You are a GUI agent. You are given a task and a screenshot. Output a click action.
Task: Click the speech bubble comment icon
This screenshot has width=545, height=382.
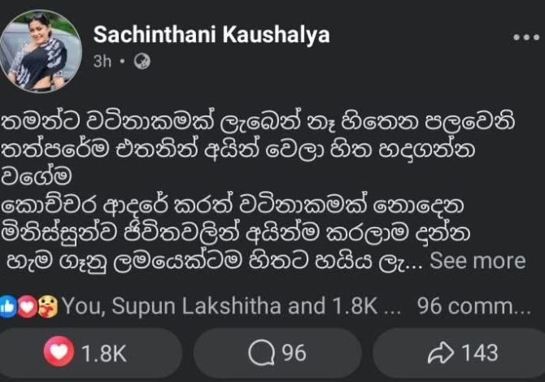coord(262,353)
